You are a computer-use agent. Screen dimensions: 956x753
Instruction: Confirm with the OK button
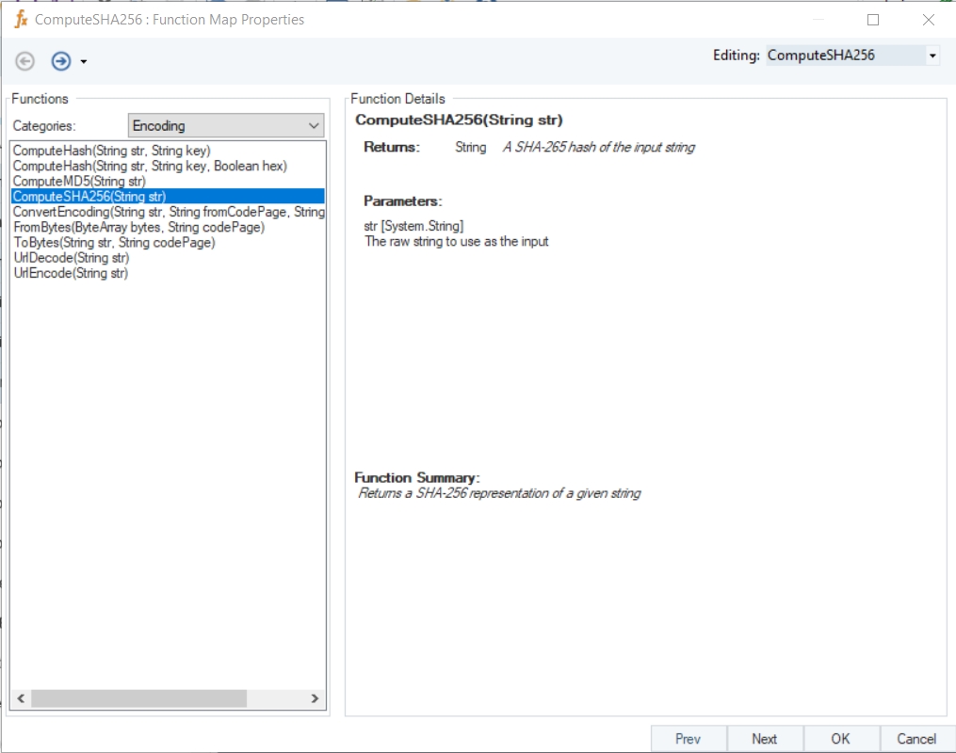click(841, 739)
